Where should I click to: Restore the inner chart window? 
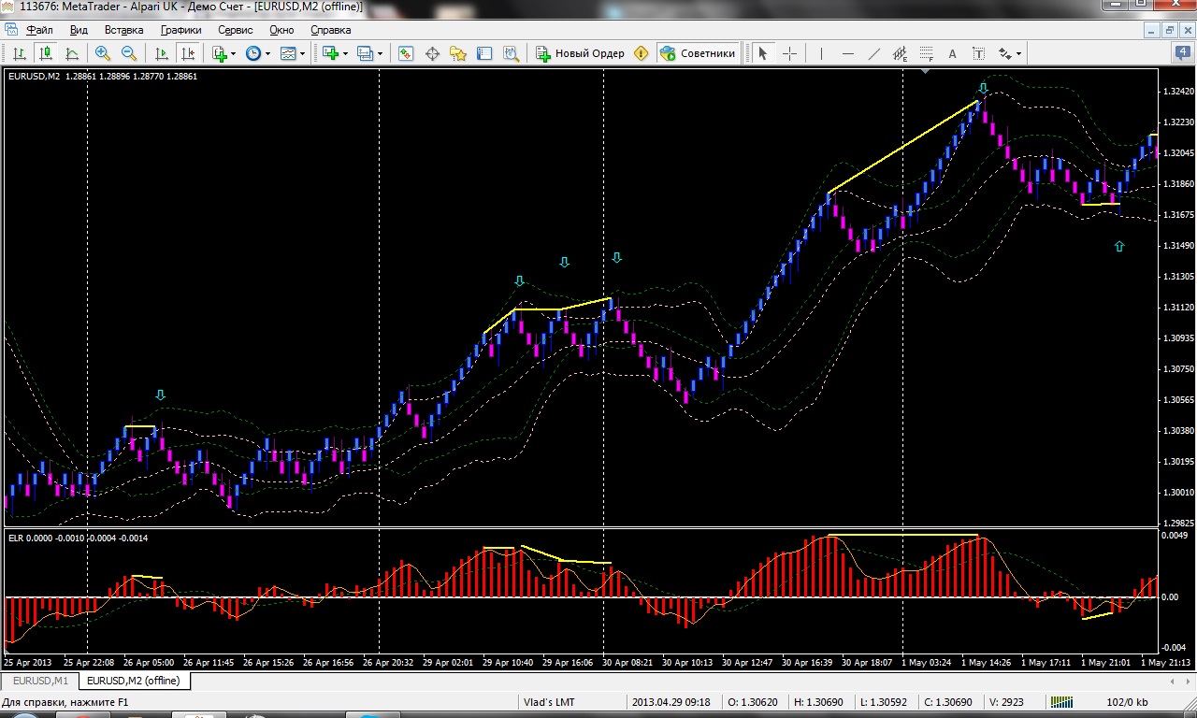point(1169,30)
